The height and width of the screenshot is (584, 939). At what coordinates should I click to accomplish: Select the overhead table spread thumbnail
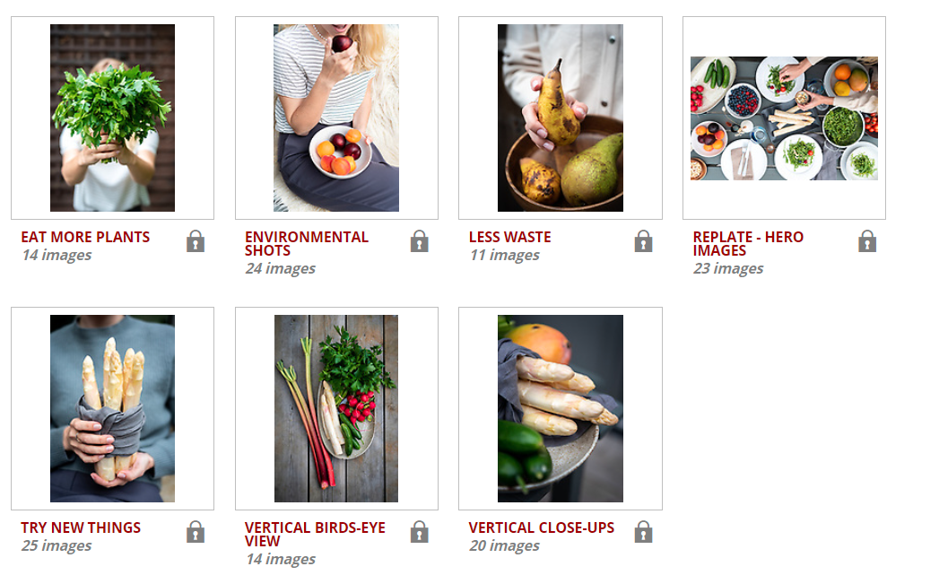(784, 118)
